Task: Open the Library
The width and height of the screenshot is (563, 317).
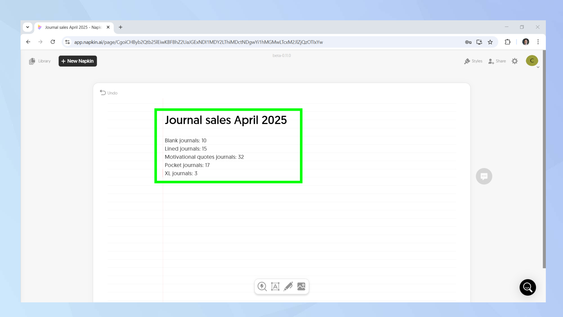Action: pyautogui.click(x=40, y=61)
